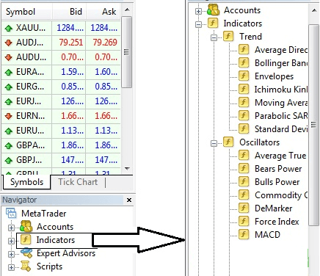
Task: Click the Market Watch scrollbar down arrow
Action: [127, 169]
